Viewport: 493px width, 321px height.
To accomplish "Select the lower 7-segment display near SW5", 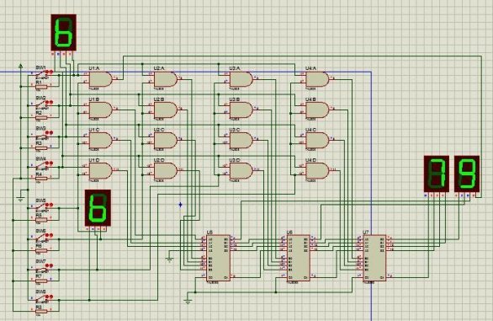I will (x=98, y=207).
